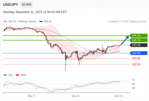Click the RSI 30 level label
The width and height of the screenshot is (149, 101).
coord(133,88)
